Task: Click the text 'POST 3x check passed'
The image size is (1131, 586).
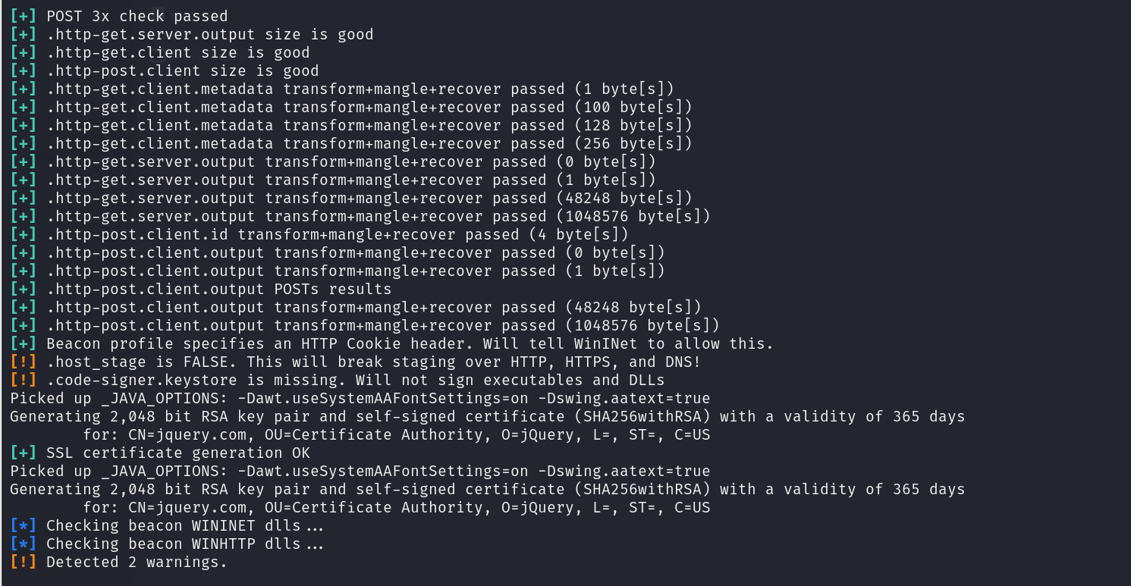Action: point(137,16)
